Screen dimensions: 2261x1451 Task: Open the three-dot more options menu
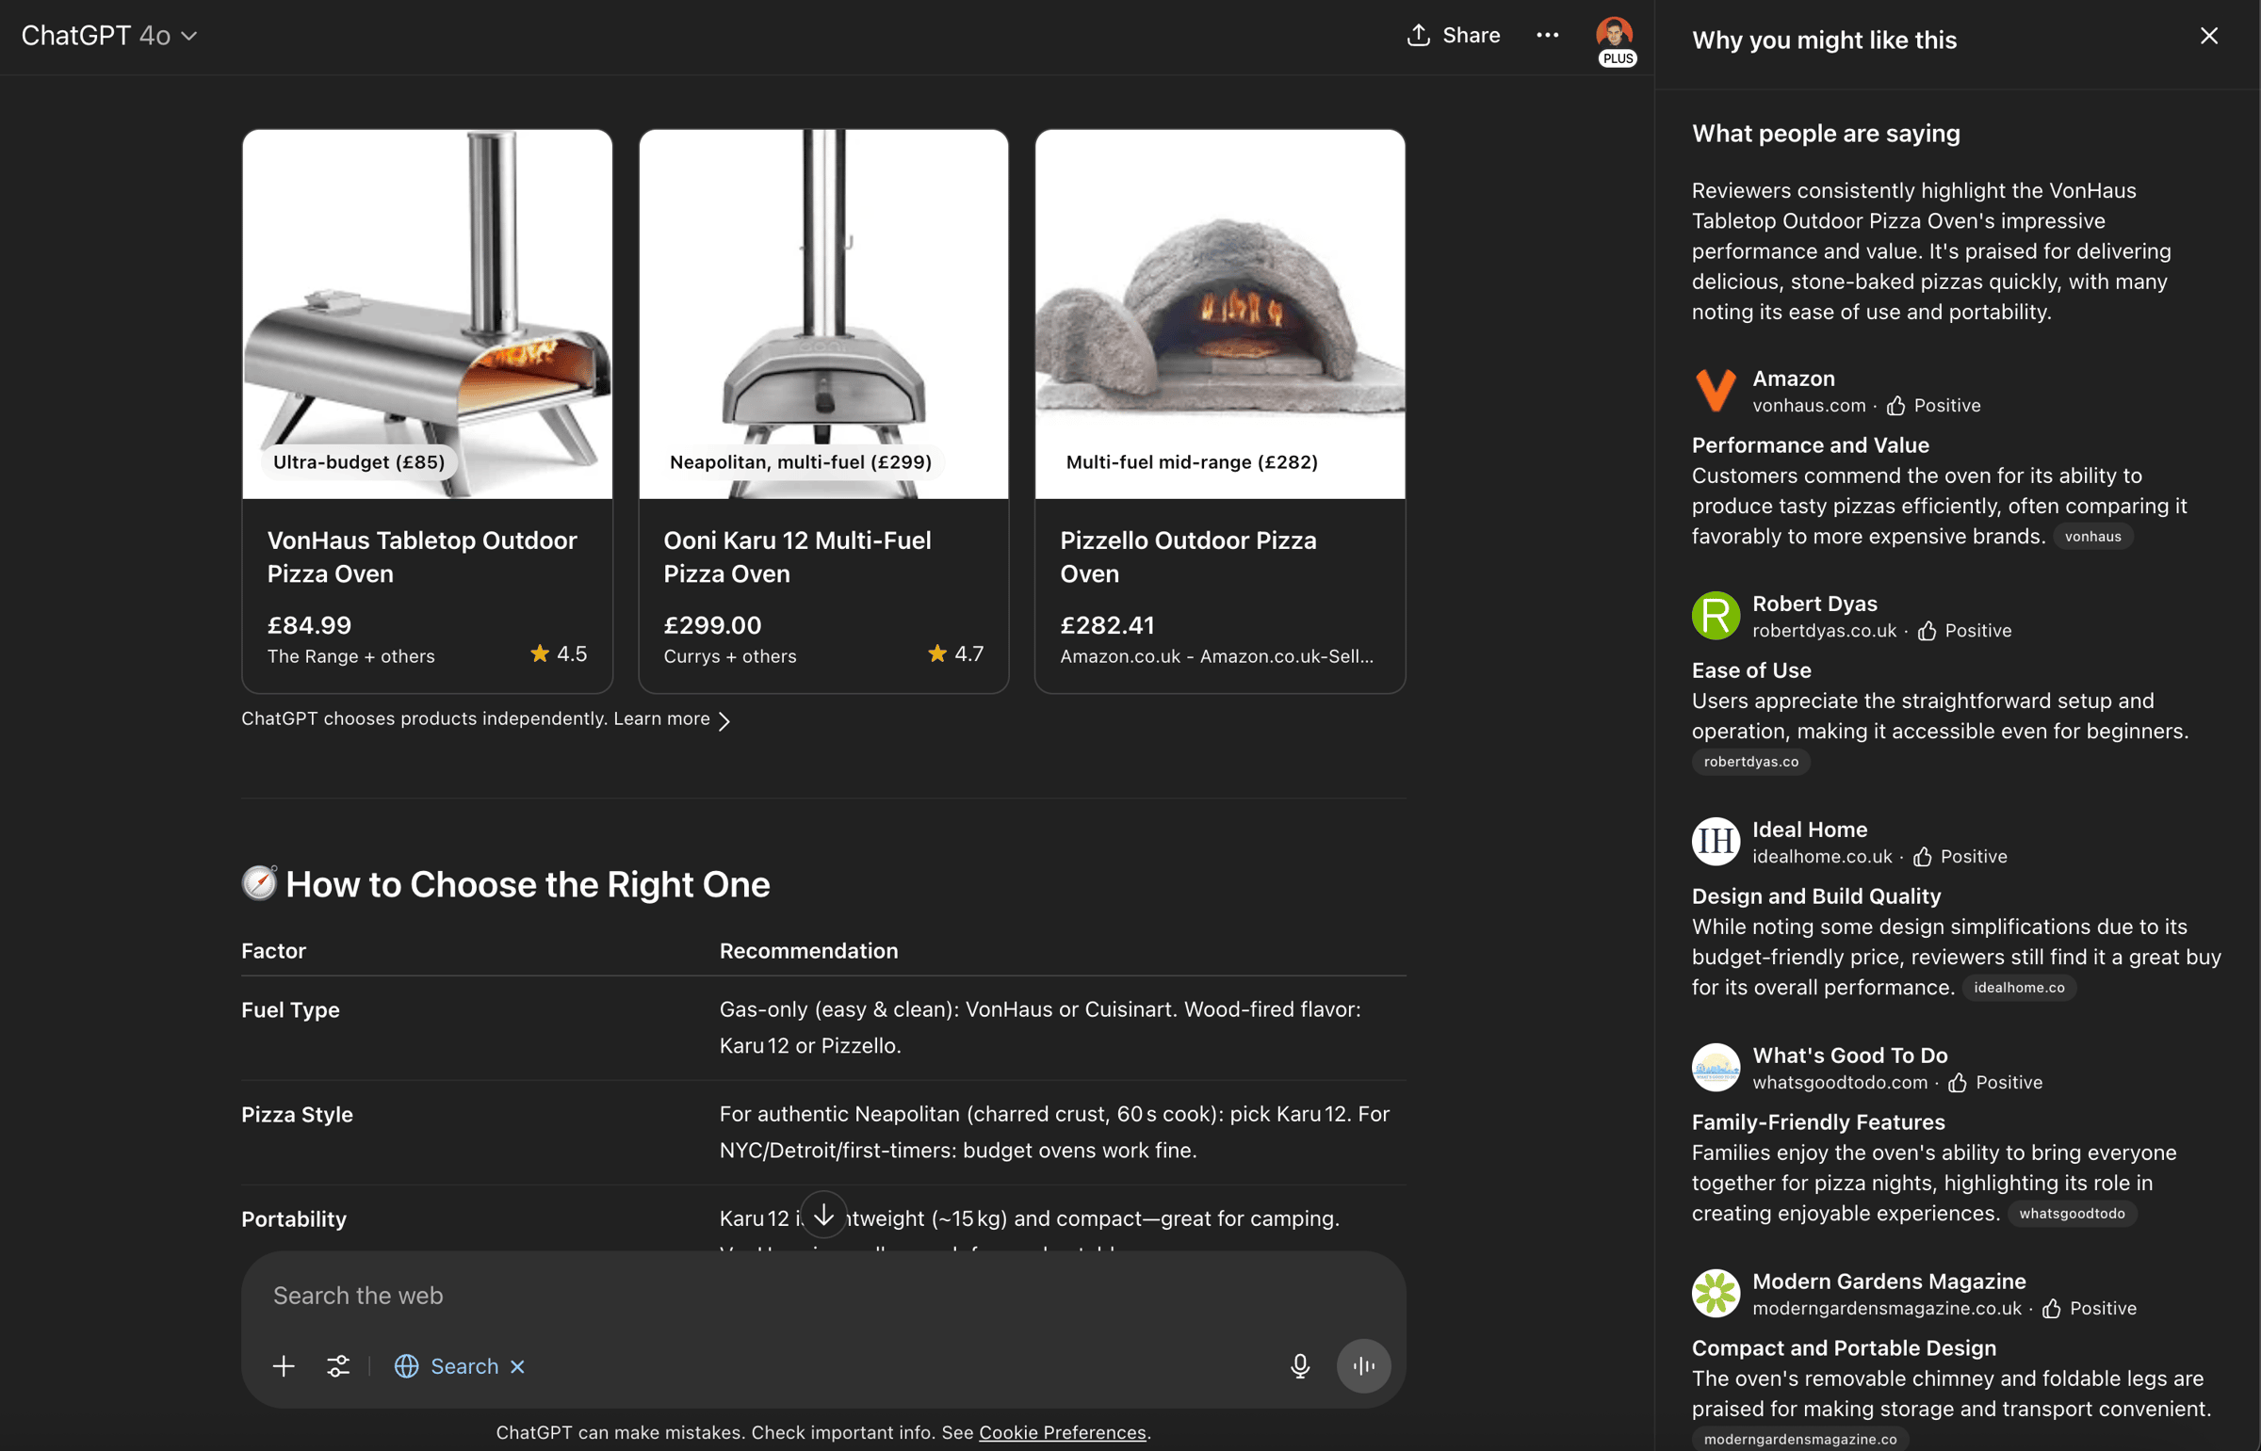(1548, 36)
